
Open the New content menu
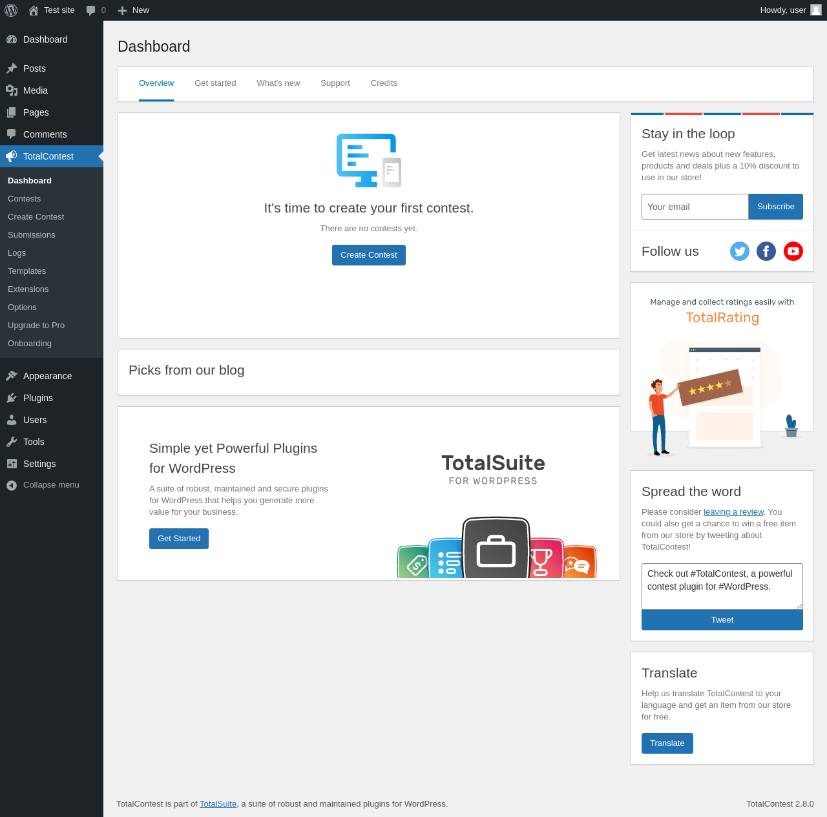point(134,10)
